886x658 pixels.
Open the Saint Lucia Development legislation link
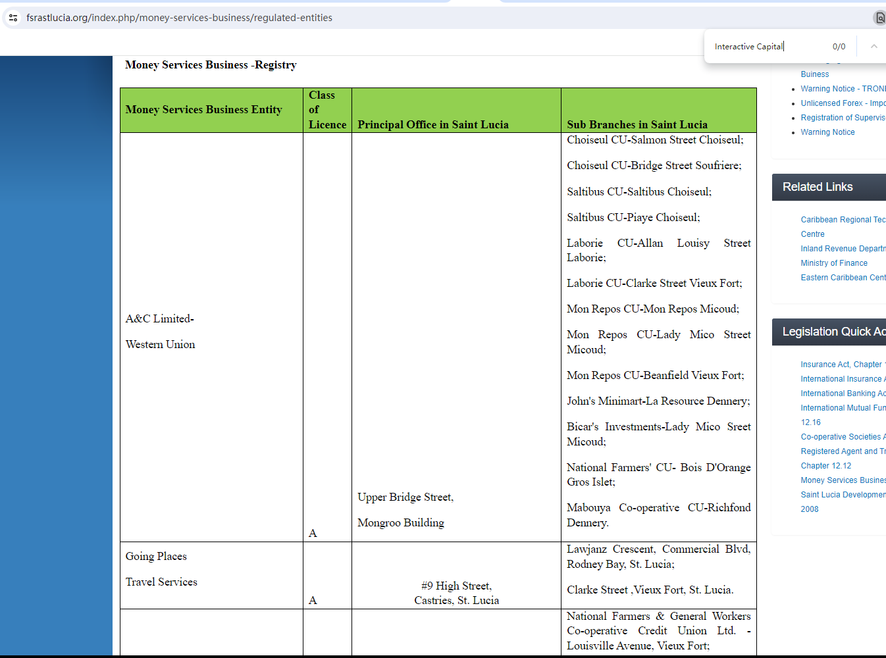point(843,495)
